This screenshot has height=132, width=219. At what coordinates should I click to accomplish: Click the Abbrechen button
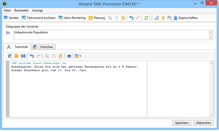tap(203, 123)
